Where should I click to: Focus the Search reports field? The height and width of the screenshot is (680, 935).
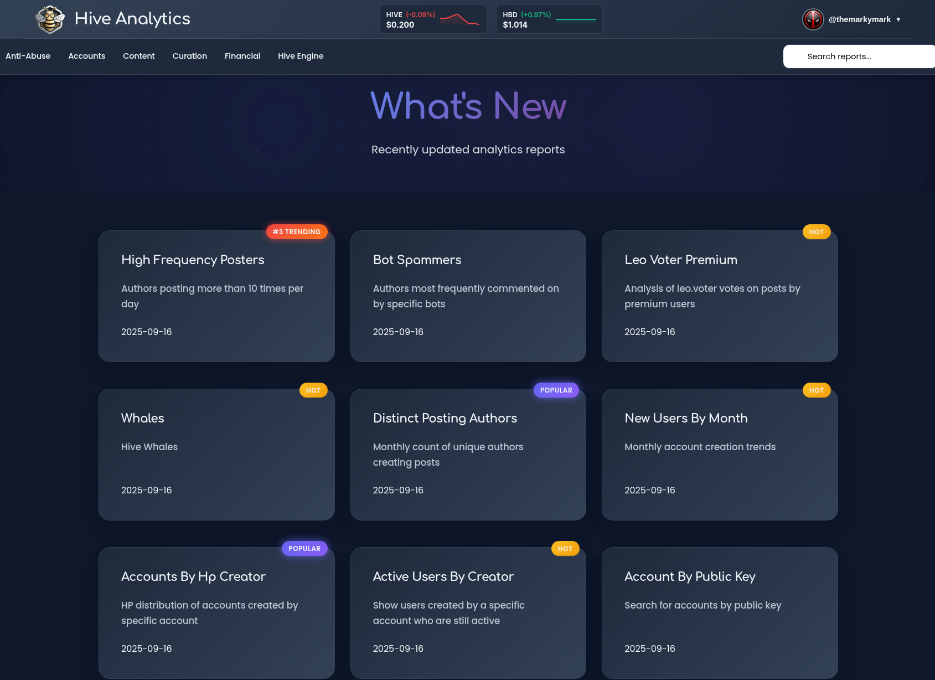point(858,56)
